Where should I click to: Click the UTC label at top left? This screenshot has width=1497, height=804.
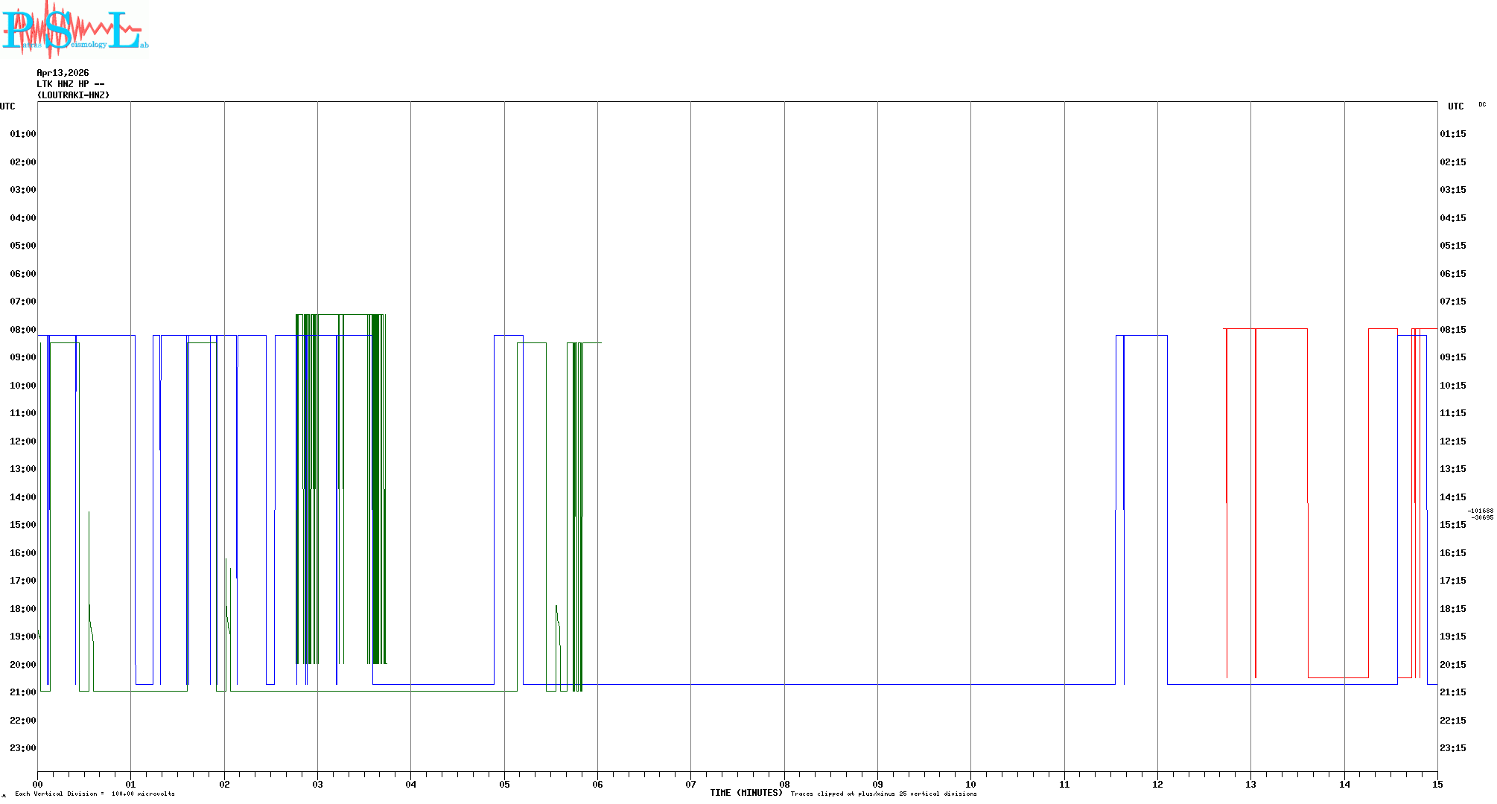click(7, 106)
